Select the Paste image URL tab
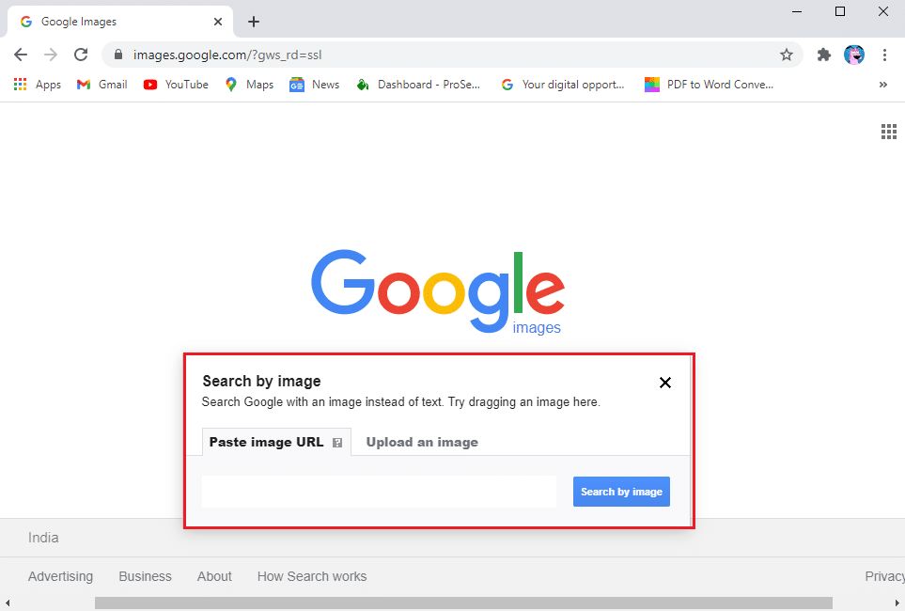 point(269,442)
